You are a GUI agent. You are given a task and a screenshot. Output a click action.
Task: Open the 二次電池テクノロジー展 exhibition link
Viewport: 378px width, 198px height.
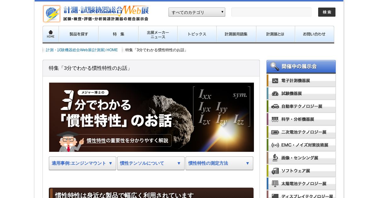(301, 132)
